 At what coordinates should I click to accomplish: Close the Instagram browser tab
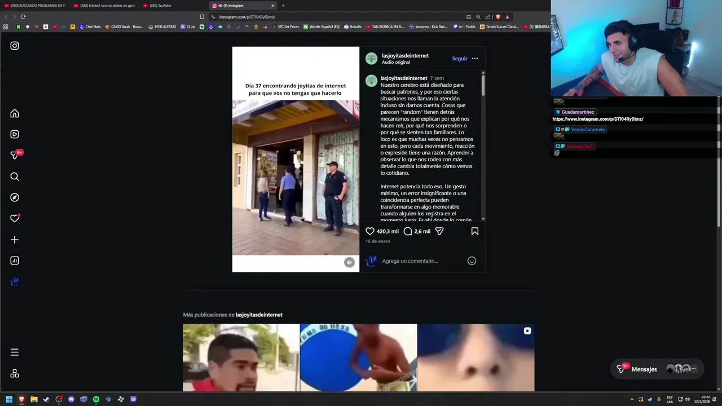(x=272, y=6)
